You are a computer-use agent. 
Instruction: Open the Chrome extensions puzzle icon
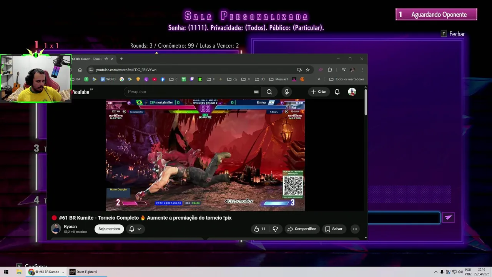coord(330,70)
